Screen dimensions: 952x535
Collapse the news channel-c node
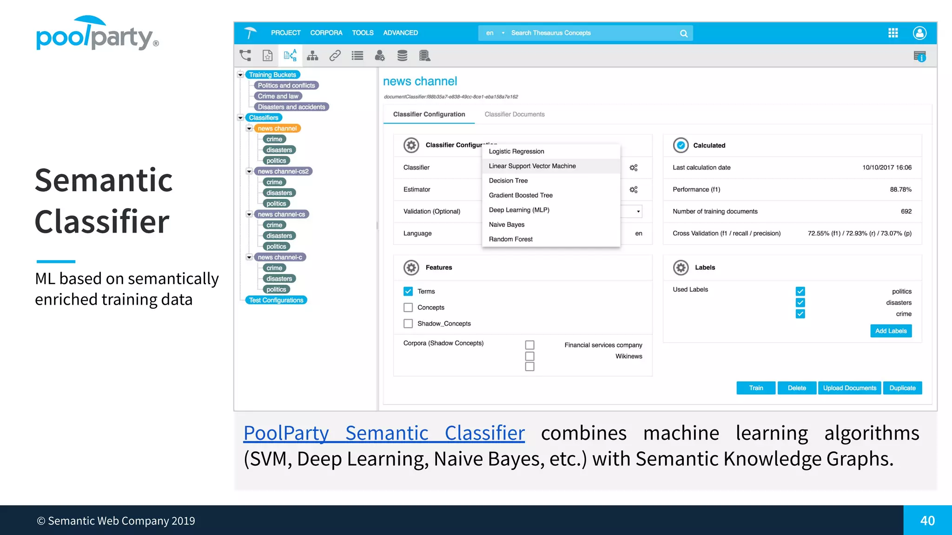249,257
